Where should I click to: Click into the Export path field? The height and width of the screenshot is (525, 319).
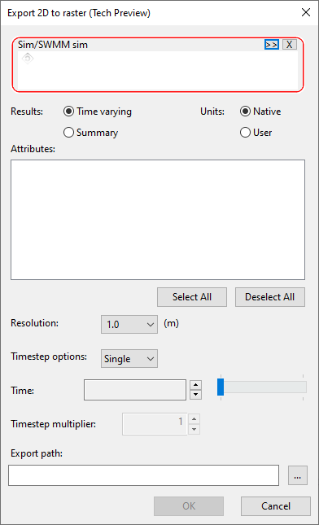(x=143, y=475)
